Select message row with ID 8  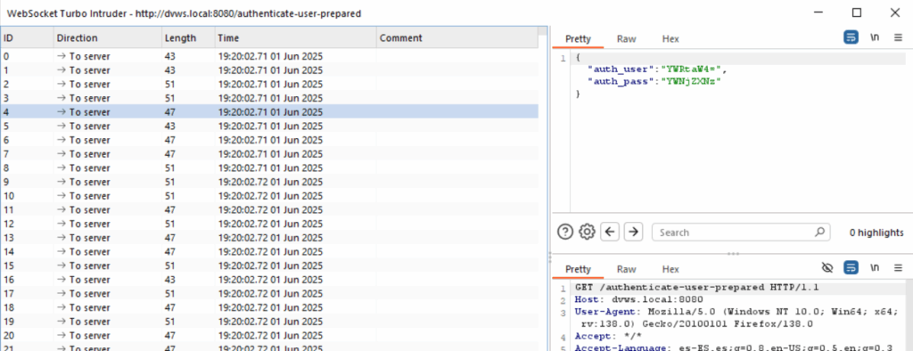pyautogui.click(x=269, y=167)
